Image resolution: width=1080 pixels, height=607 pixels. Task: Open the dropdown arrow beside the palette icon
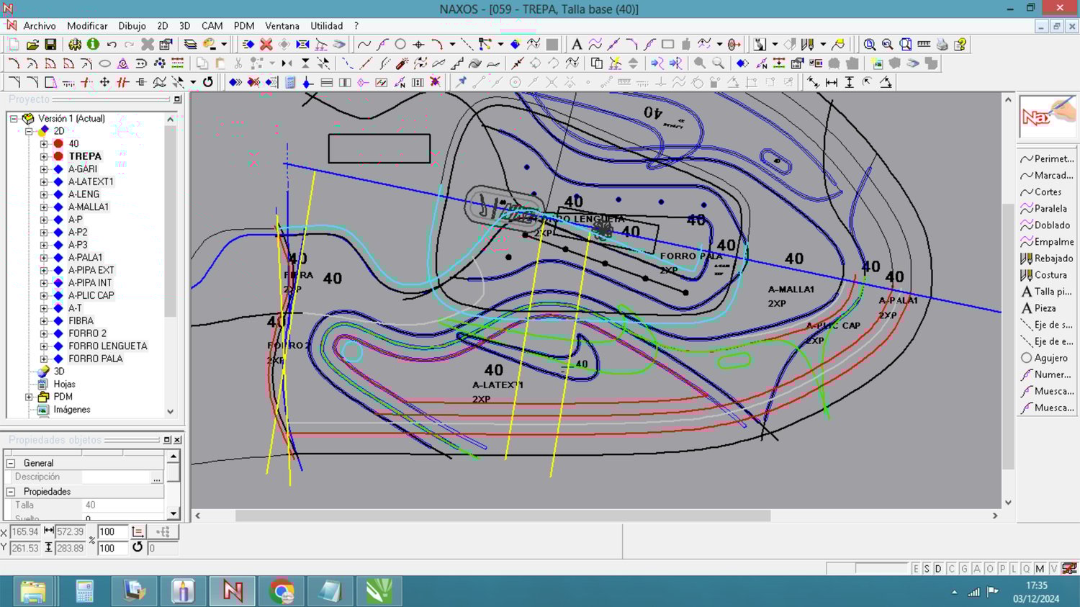point(224,45)
